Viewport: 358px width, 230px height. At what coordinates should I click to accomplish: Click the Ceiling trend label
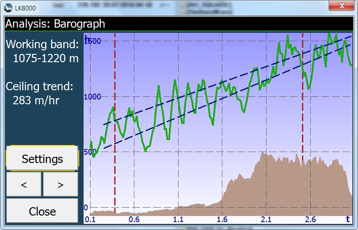(39, 86)
